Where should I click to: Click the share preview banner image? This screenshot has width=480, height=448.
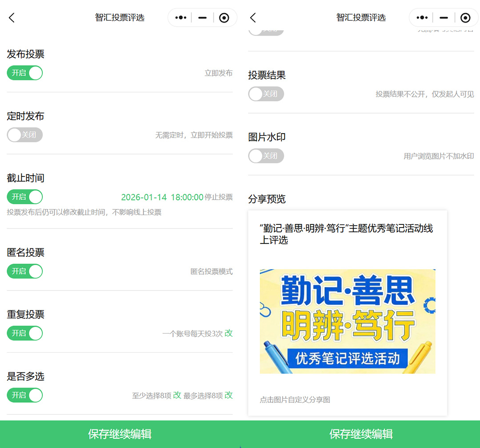[x=348, y=321]
